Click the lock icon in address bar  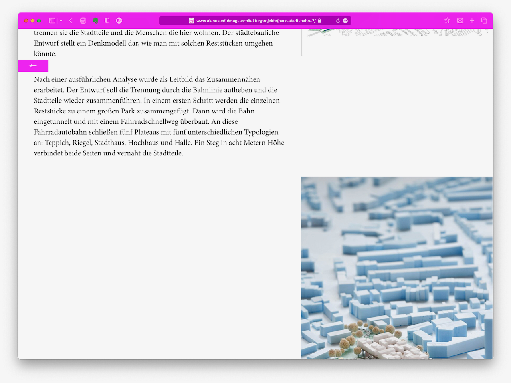319,21
